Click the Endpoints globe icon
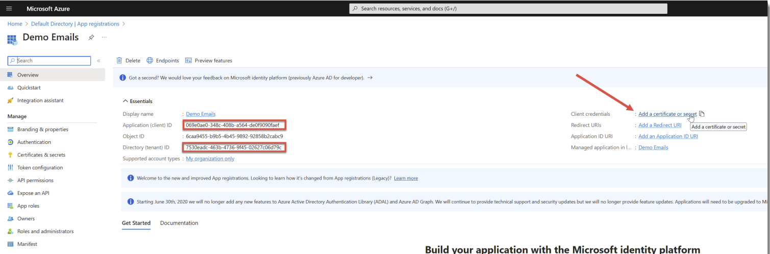This screenshot has width=770, height=254. pyautogui.click(x=150, y=60)
